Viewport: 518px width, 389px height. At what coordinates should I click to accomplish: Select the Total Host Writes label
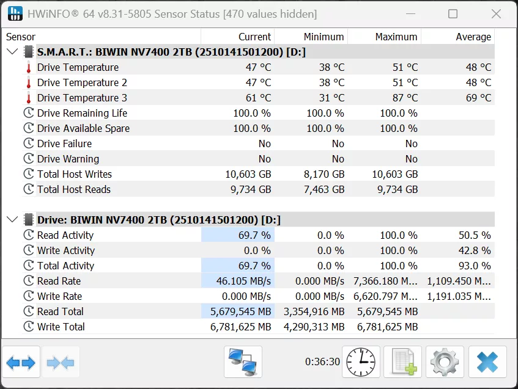(75, 174)
